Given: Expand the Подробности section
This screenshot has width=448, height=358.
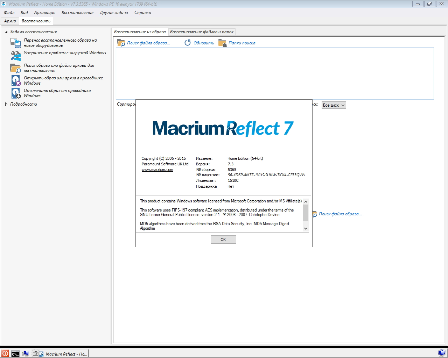Looking at the screenshot, I should click(x=6, y=104).
